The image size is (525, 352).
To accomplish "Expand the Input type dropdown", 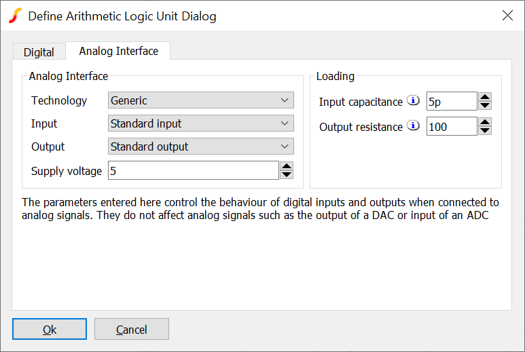I will click(201, 123).
